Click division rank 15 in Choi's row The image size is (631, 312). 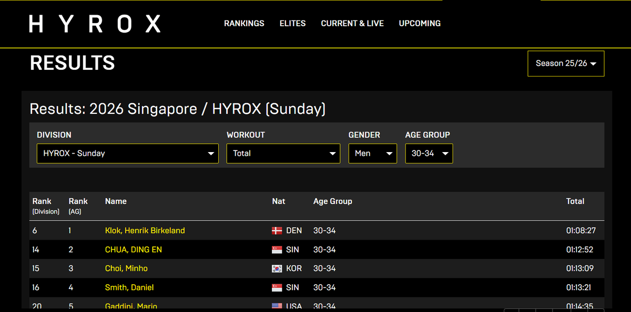point(36,268)
